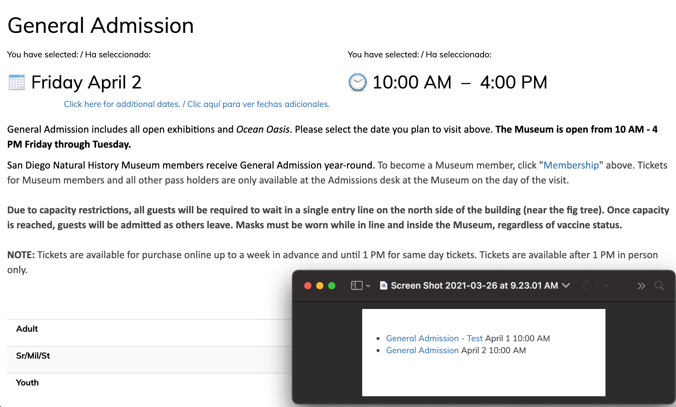676x407 pixels.
Task: Open the "General Admission - Test" link
Action: (434, 338)
